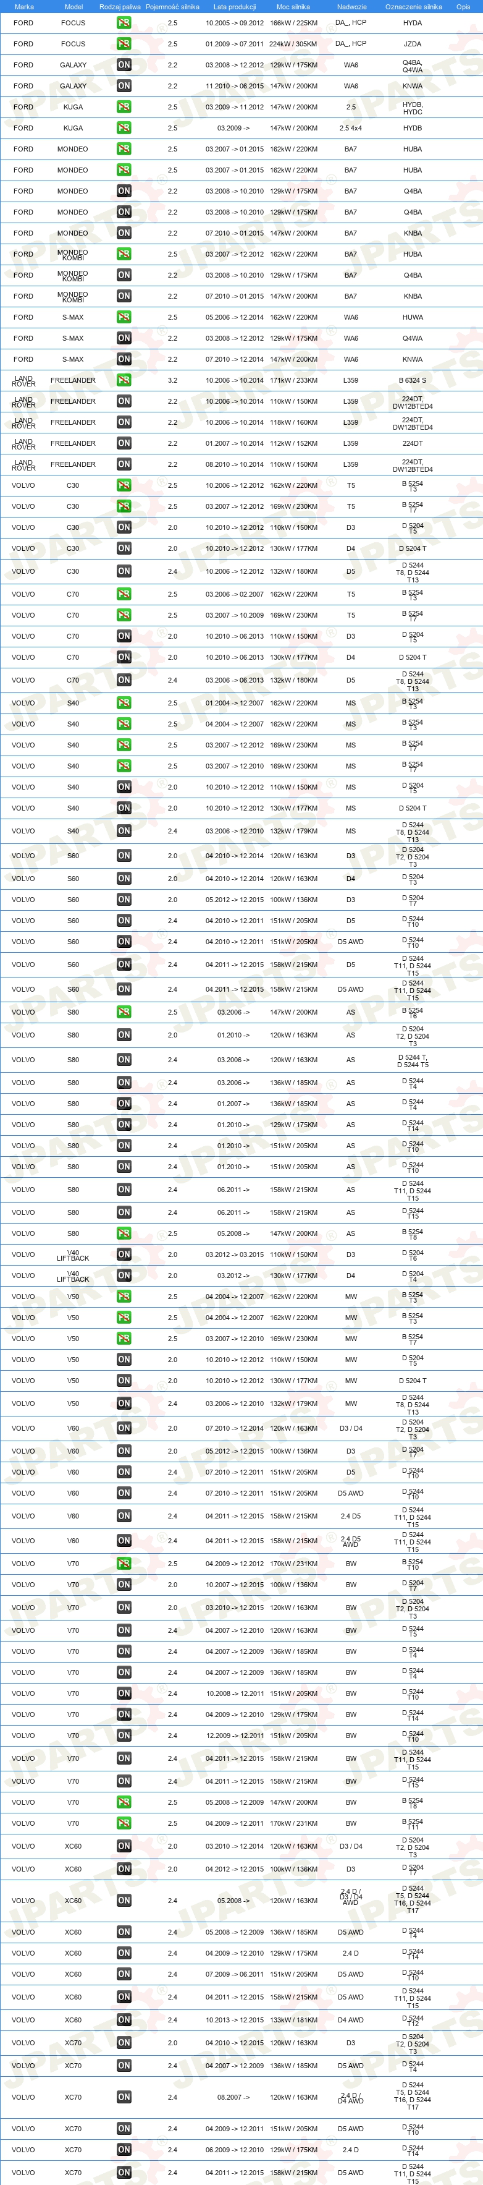The image size is (483, 2185).
Task: Click the ON icon for XC70 08.2007 row
Action: [x=124, y=2097]
